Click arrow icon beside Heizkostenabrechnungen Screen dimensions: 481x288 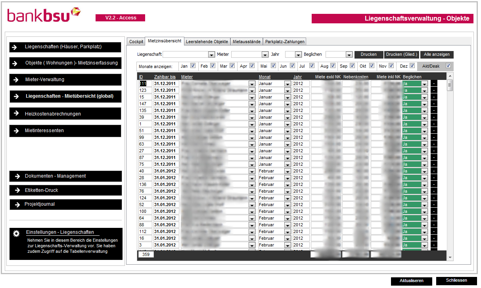click(16, 114)
